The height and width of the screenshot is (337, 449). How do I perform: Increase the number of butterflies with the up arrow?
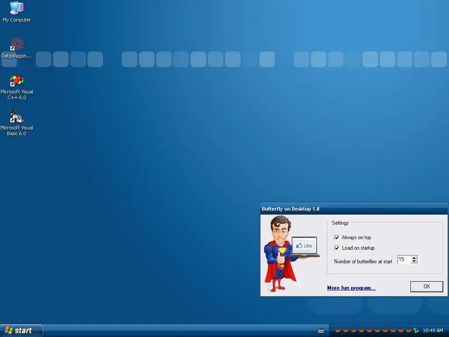[414, 258]
